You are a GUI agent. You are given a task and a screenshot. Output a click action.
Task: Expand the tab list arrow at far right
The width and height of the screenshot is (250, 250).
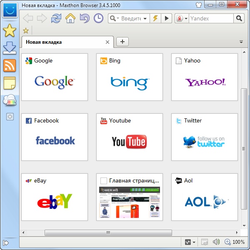(241, 42)
